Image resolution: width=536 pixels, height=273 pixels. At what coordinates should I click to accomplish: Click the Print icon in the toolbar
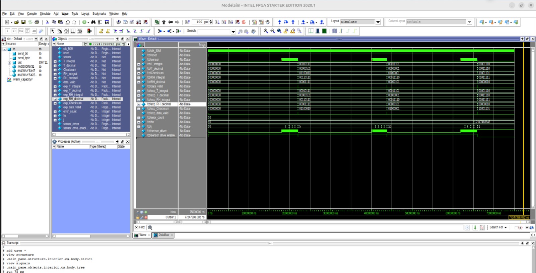[37, 22]
